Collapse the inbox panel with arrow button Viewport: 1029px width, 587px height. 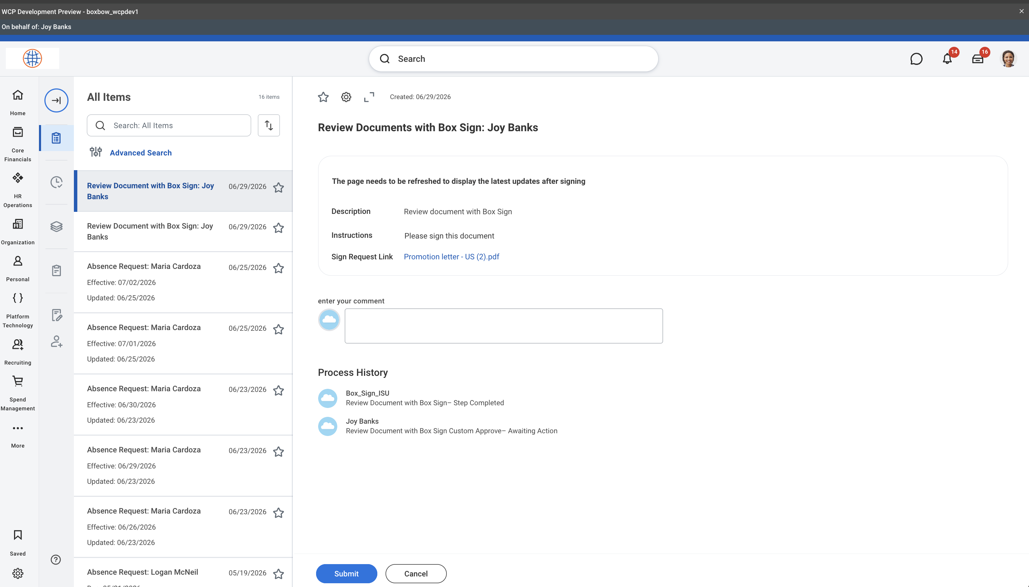[x=56, y=100]
